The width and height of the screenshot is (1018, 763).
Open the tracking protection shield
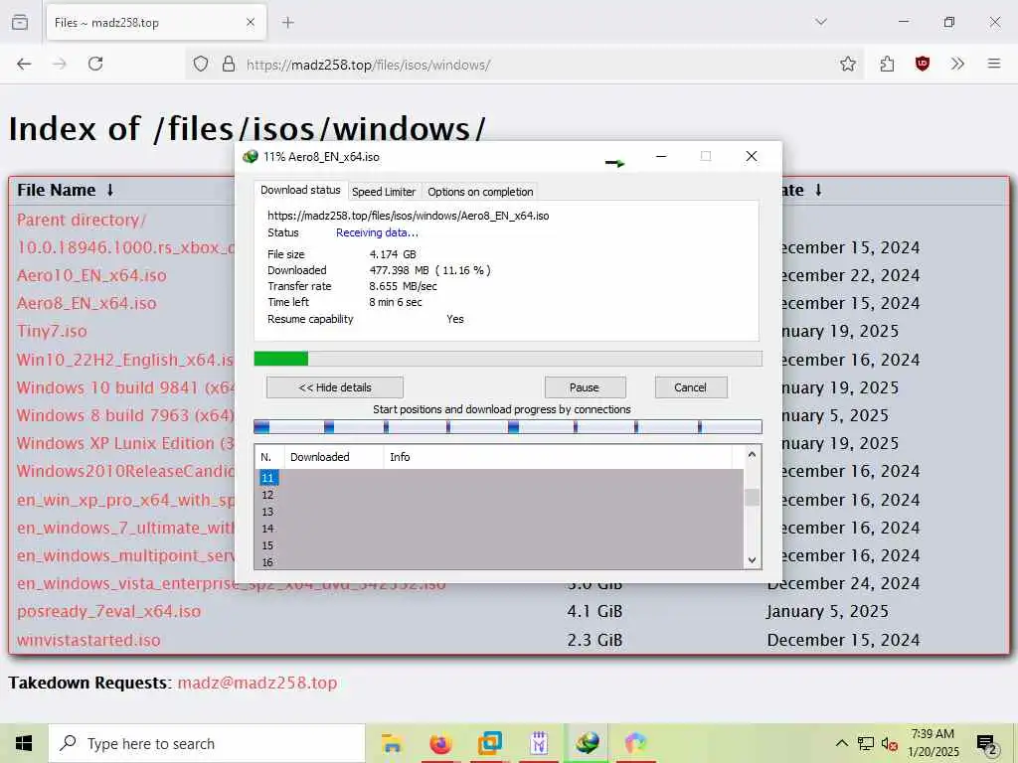[x=201, y=64]
